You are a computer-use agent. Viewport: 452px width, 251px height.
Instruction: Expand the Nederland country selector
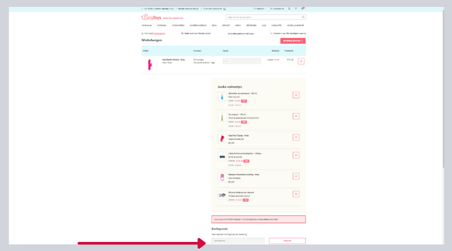pyautogui.click(x=261, y=9)
